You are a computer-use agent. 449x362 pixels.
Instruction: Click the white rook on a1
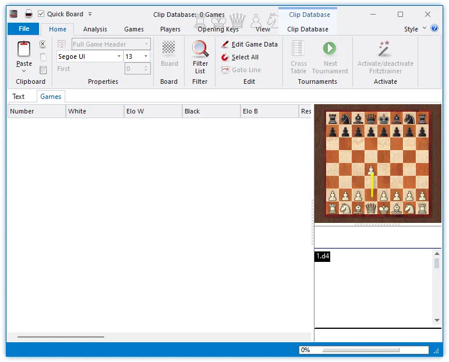tap(333, 208)
